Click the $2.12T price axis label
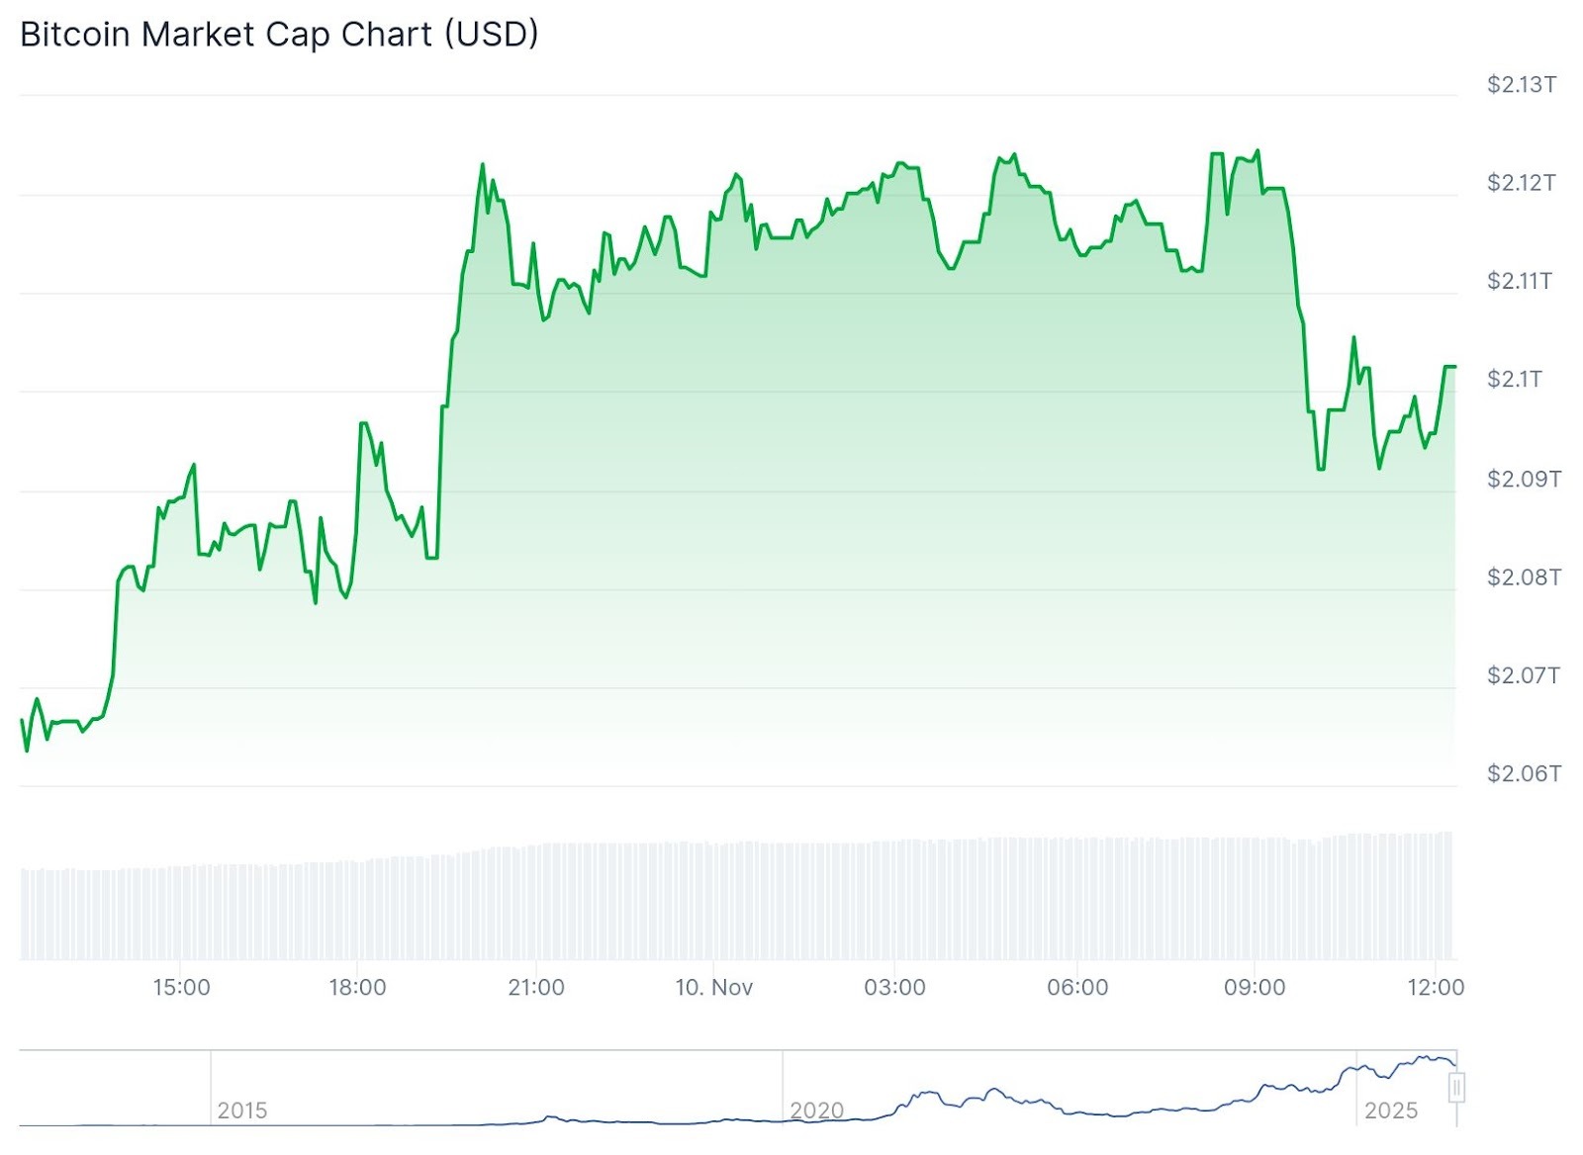The height and width of the screenshot is (1155, 1583). tap(1522, 183)
